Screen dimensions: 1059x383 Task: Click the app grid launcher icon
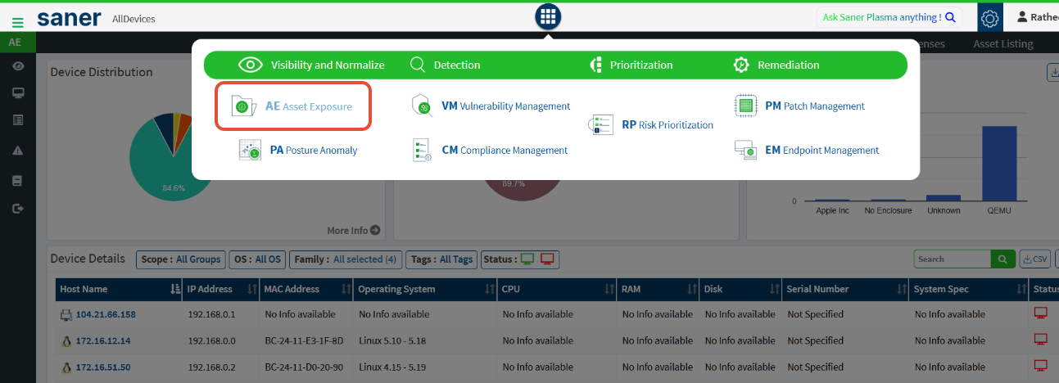pyautogui.click(x=548, y=16)
